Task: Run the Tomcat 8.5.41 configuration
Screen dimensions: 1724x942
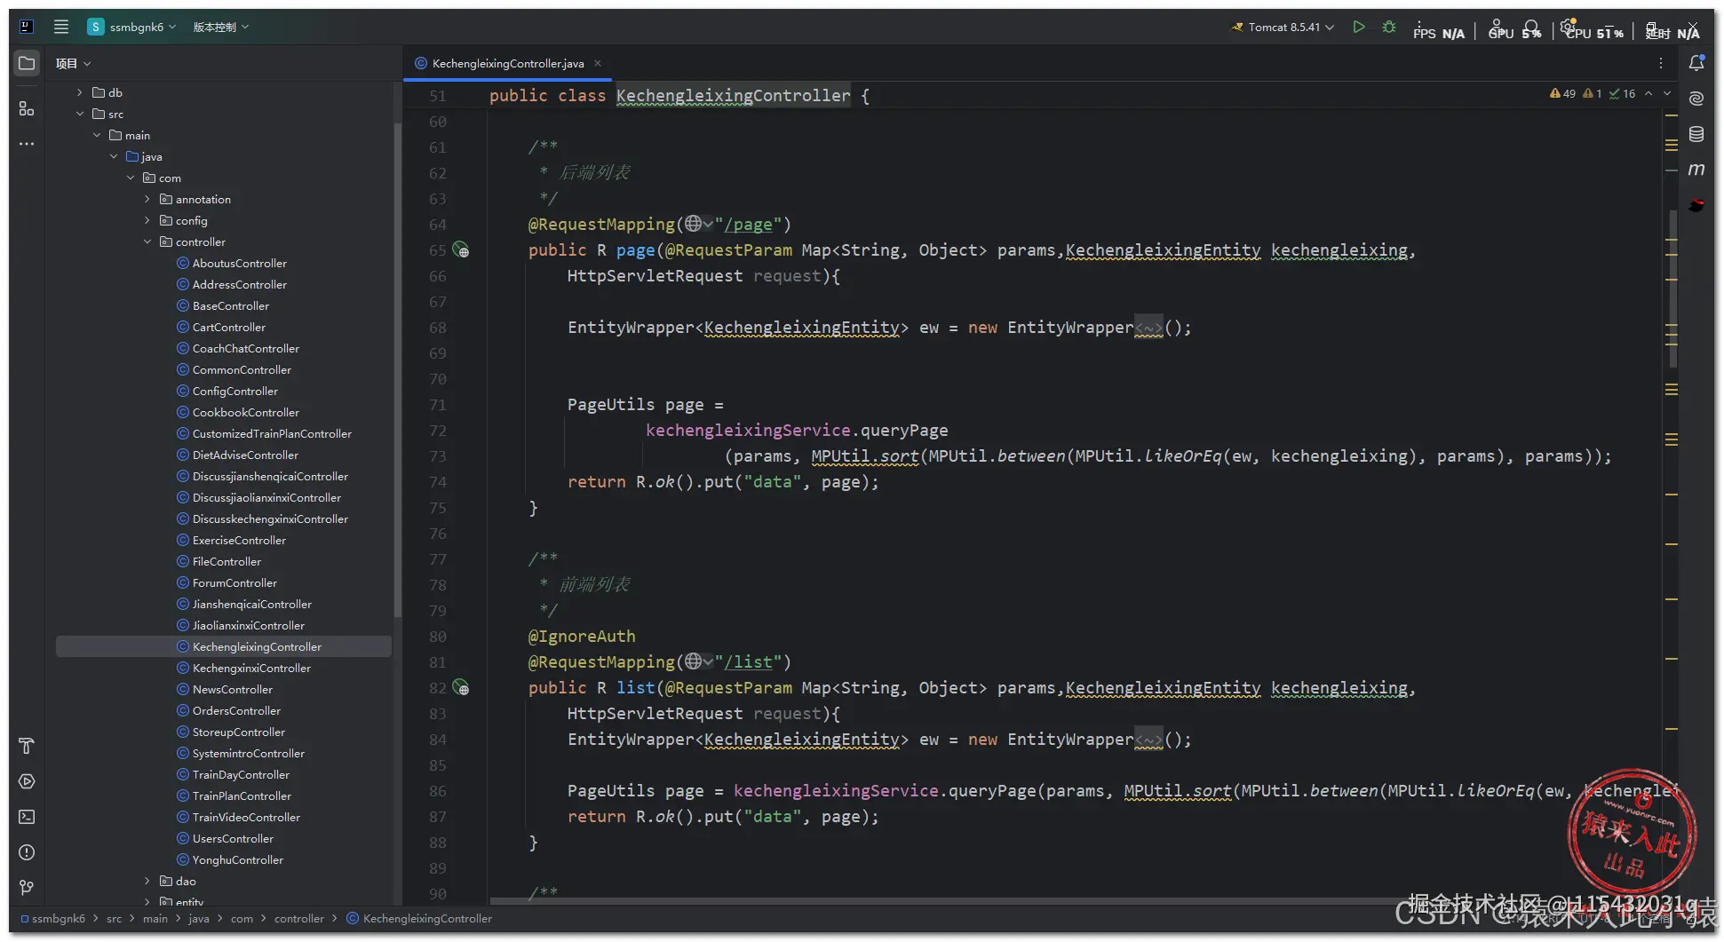Action: click(x=1359, y=27)
